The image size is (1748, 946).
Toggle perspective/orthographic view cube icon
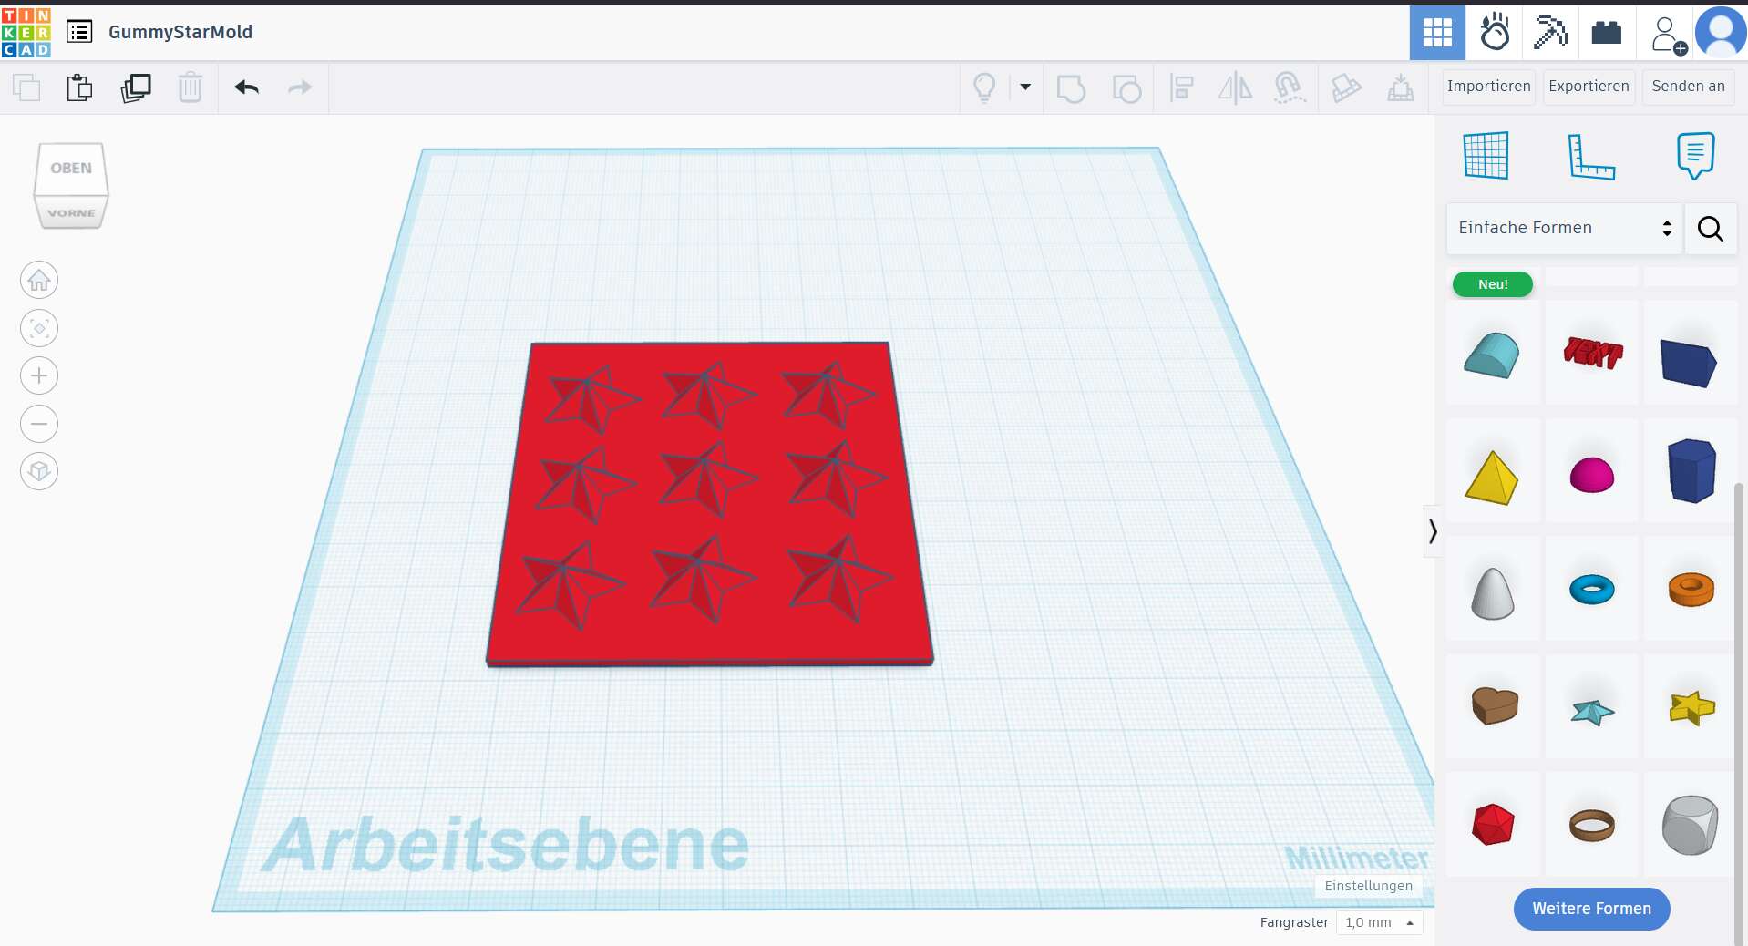[39, 471]
